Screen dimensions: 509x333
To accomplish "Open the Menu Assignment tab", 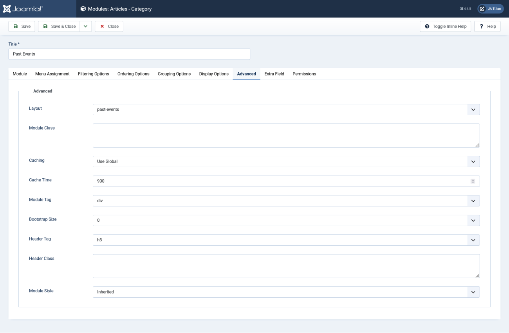I will click(x=52, y=74).
